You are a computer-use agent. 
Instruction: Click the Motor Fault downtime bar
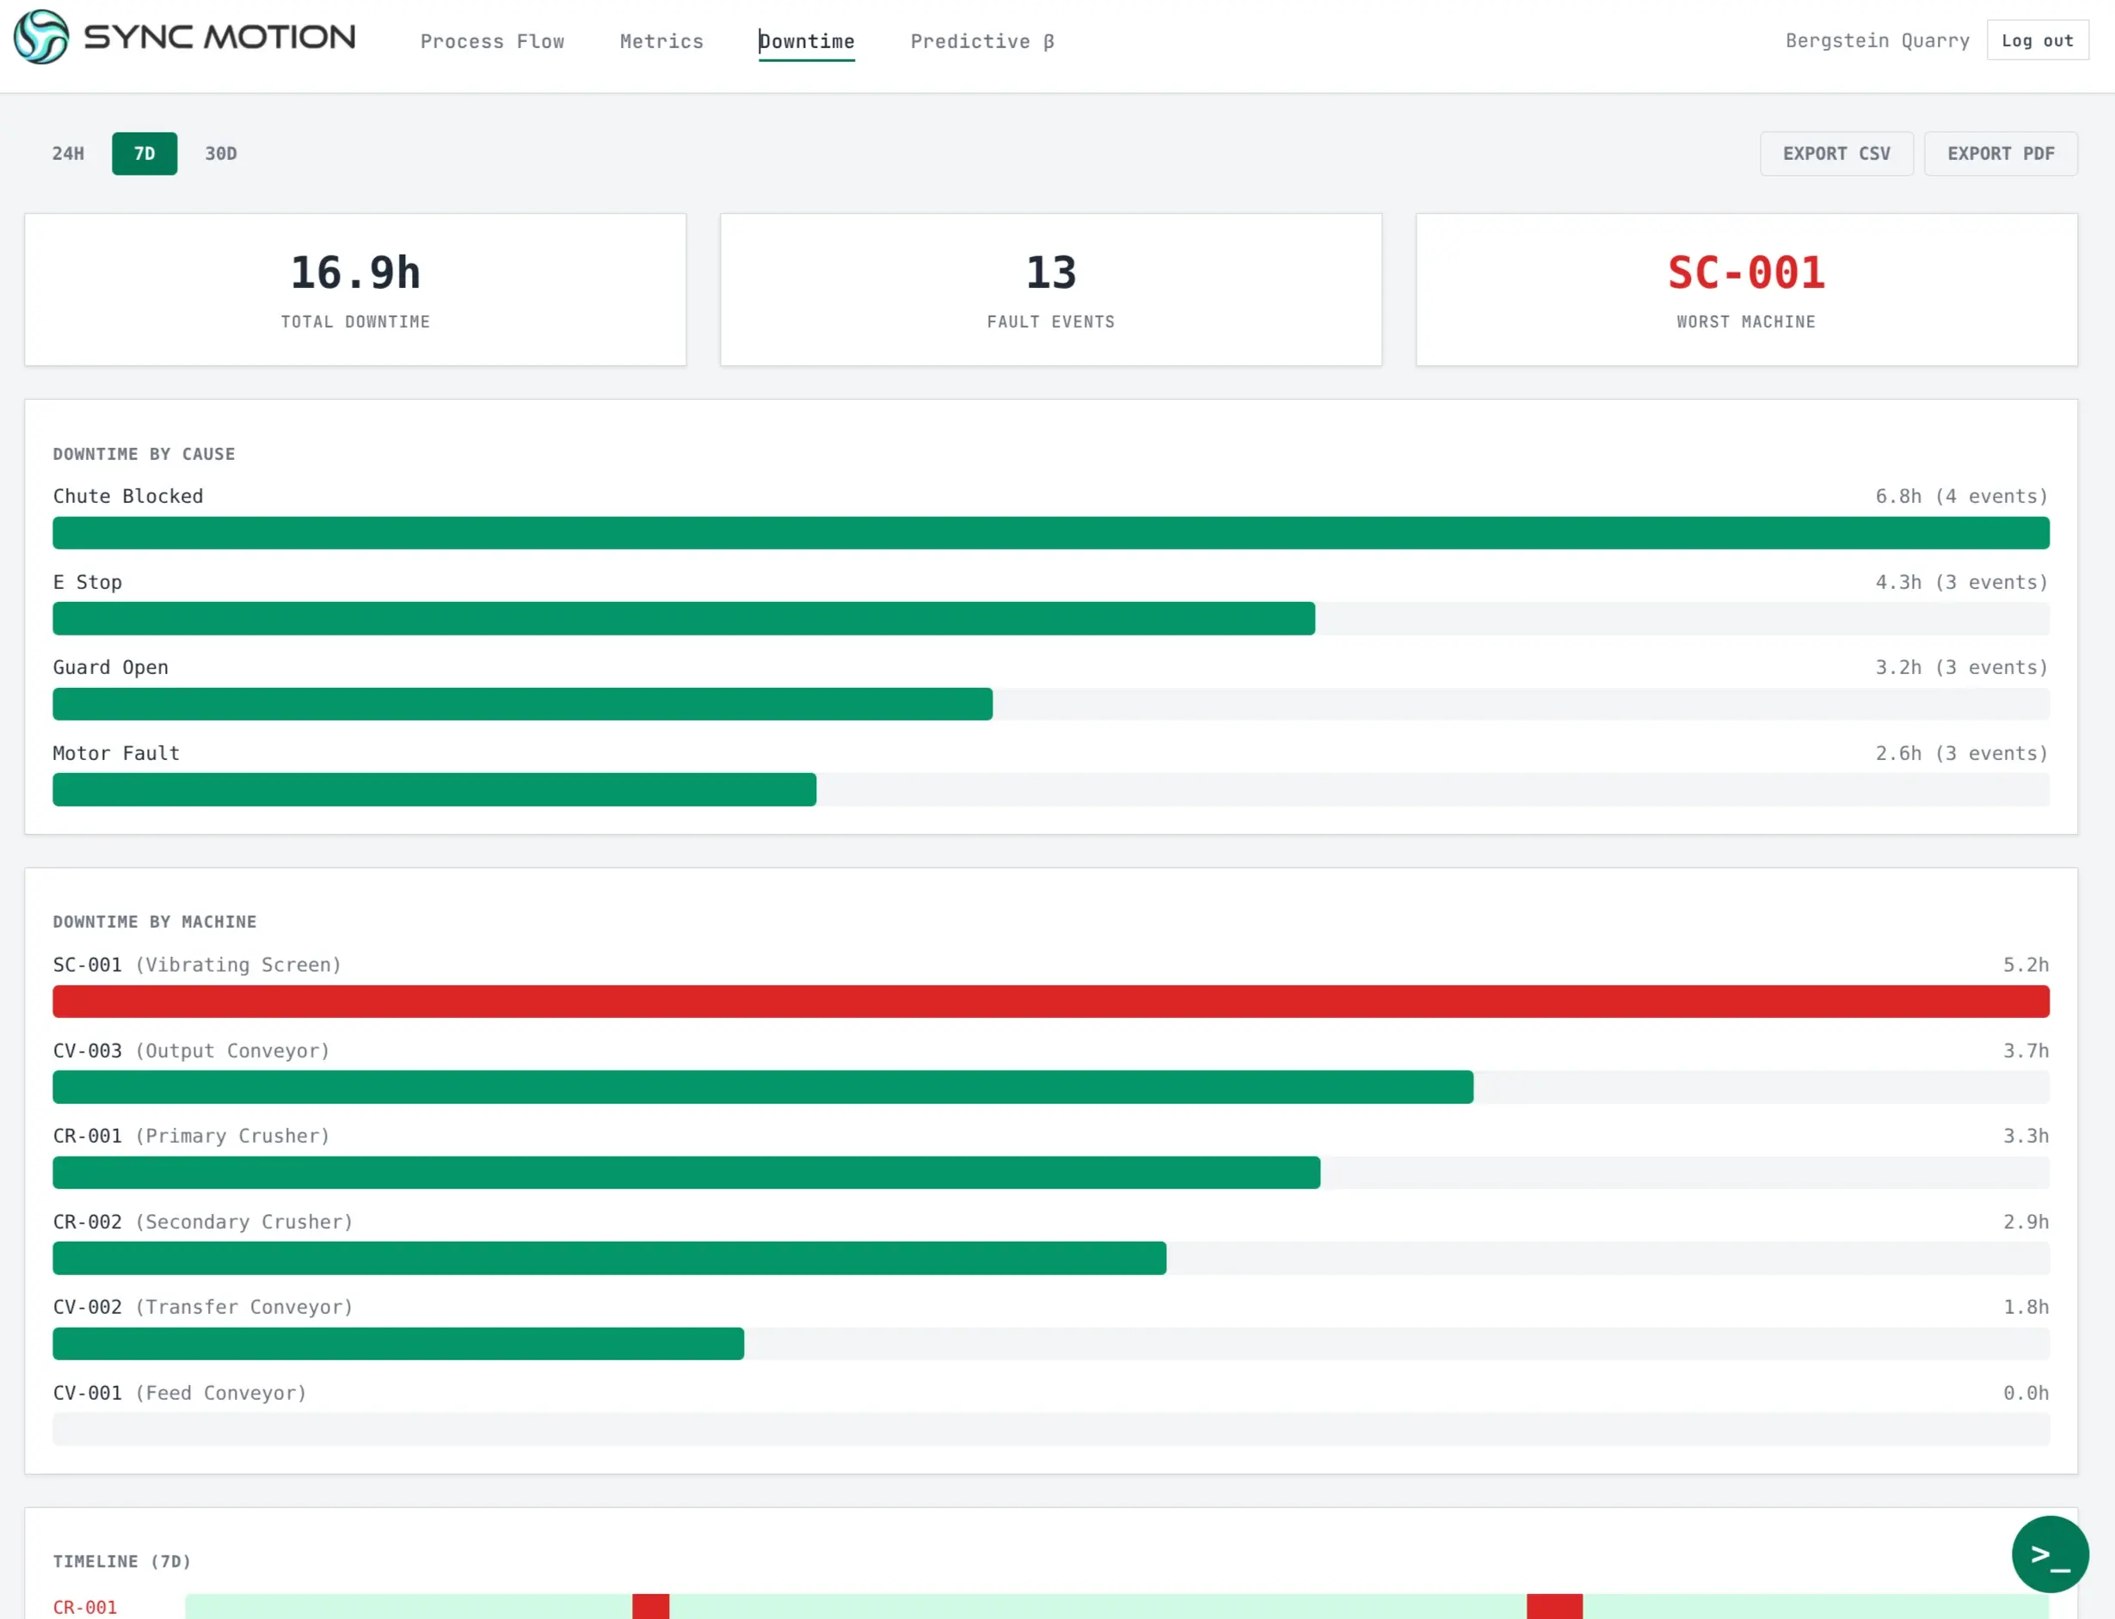pos(433,789)
